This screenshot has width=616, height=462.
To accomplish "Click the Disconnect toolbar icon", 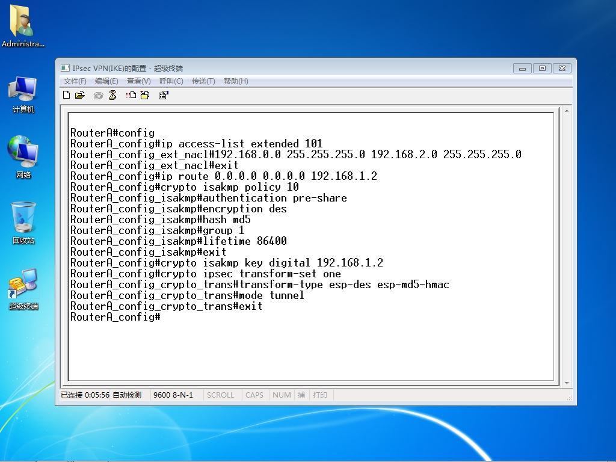I will [112, 95].
